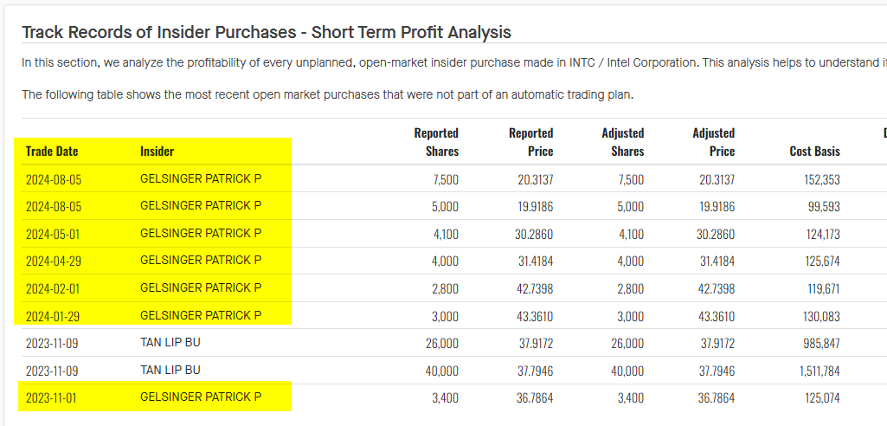This screenshot has height=426, width=887.
Task: Select the 2024-01-29 trade date cell
Action: tap(52, 316)
